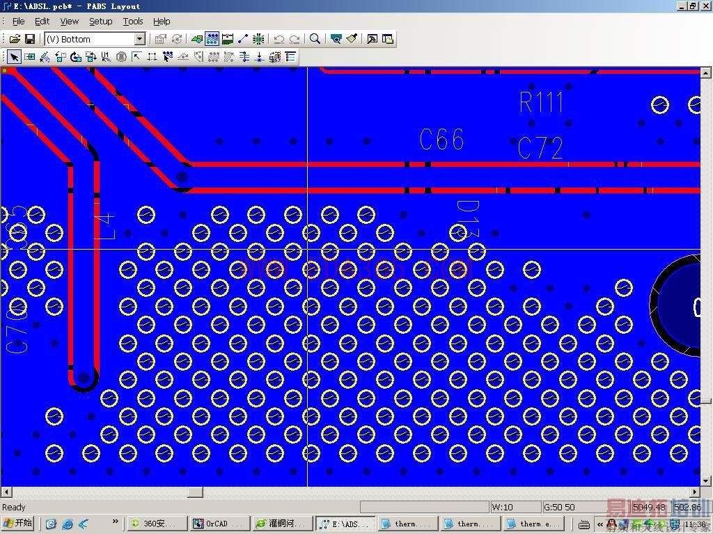Switch to the E:\ADS PADS taskbar button
713x534 pixels.
[x=345, y=524]
